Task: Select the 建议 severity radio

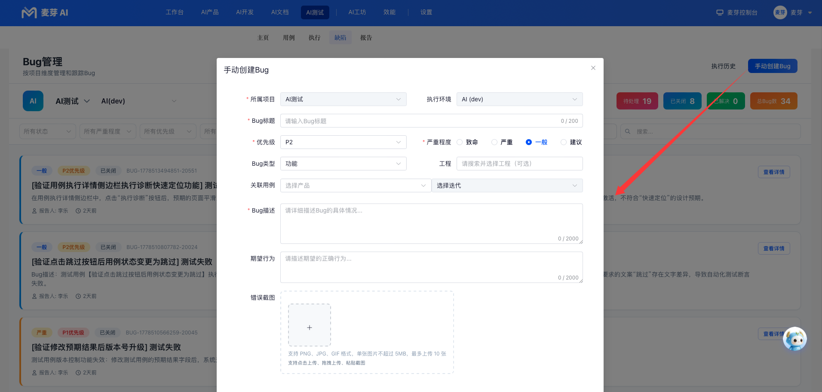Action: (564, 142)
